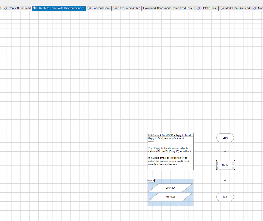Click the Reply to Email With Different Sender icon
Viewport: 263px width, 221px height.
pos(35,8)
